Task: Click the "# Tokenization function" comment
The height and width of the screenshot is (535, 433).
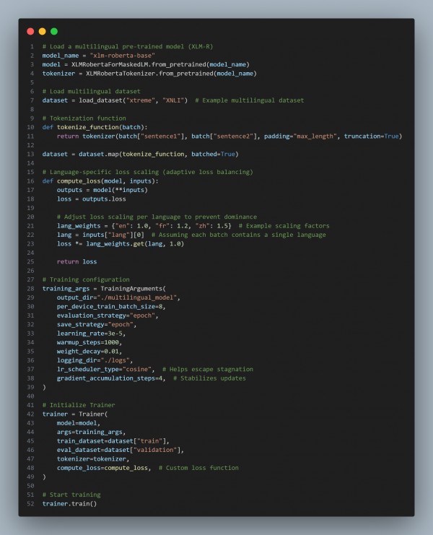Action: point(84,118)
